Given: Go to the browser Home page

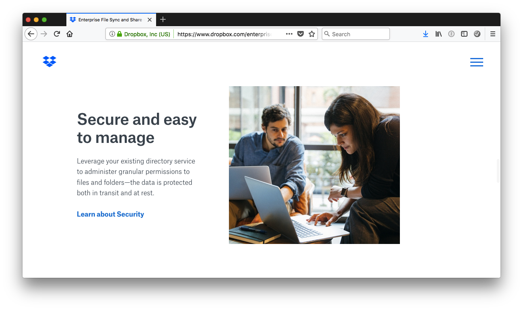Looking at the screenshot, I should pyautogui.click(x=70, y=34).
